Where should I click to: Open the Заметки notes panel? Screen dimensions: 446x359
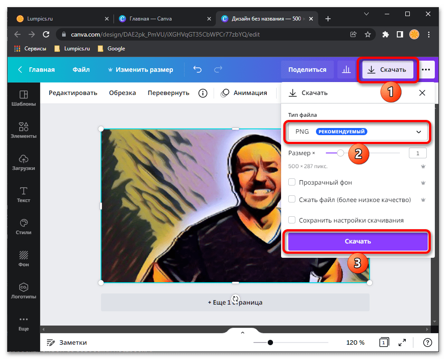67,342
